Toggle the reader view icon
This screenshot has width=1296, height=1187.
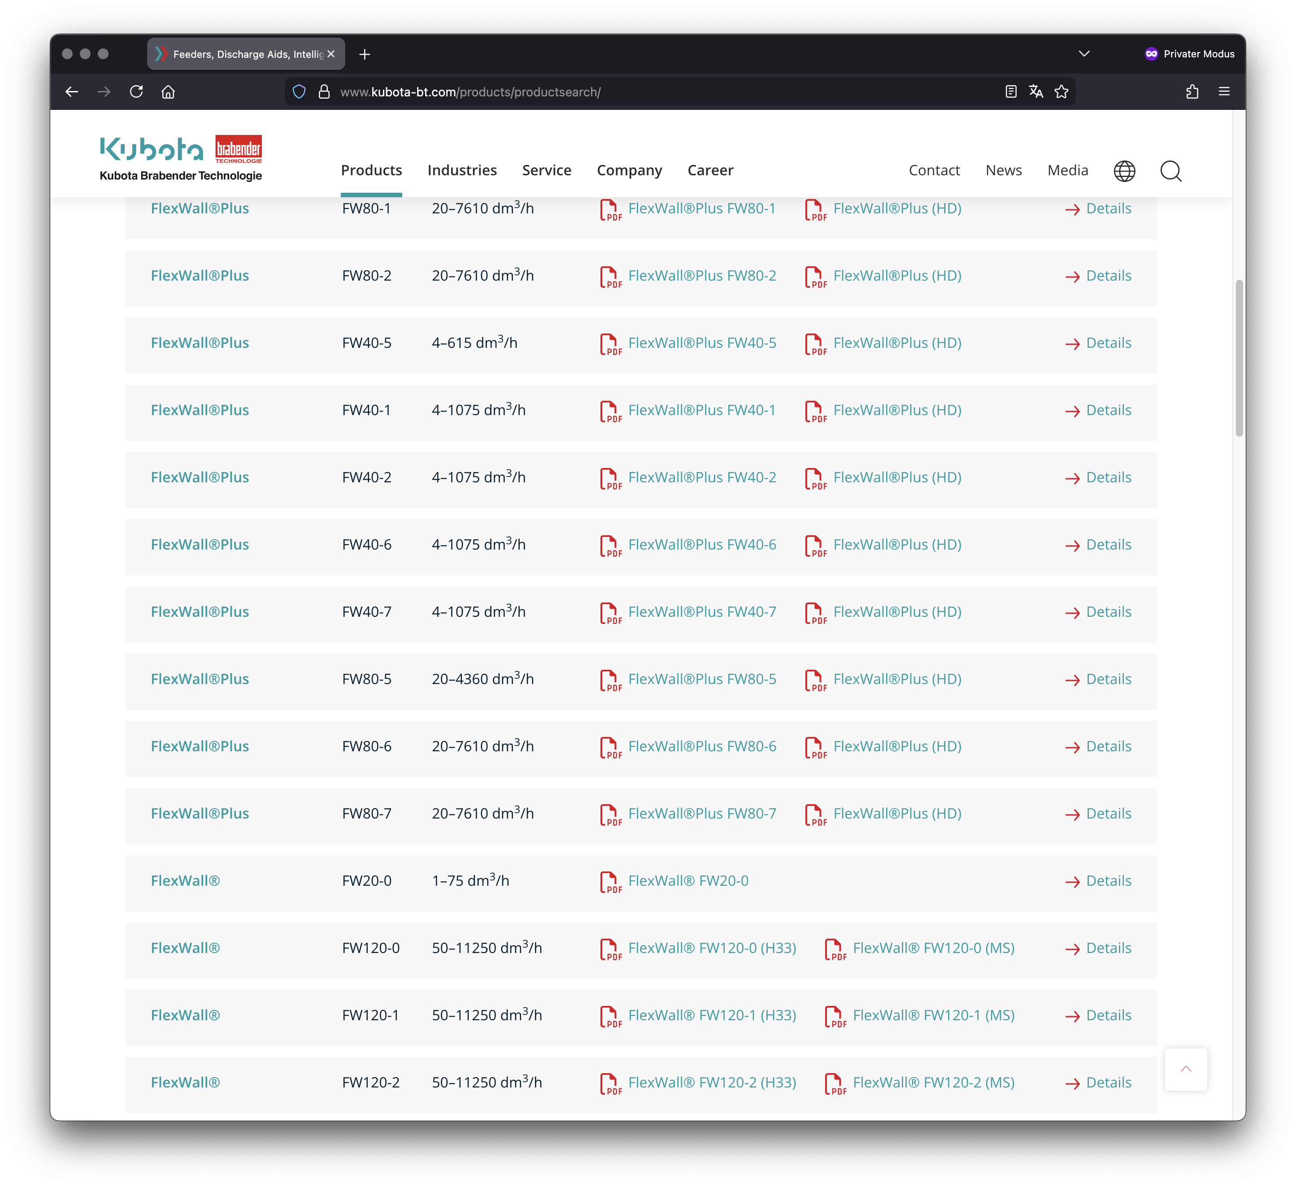click(x=1011, y=92)
